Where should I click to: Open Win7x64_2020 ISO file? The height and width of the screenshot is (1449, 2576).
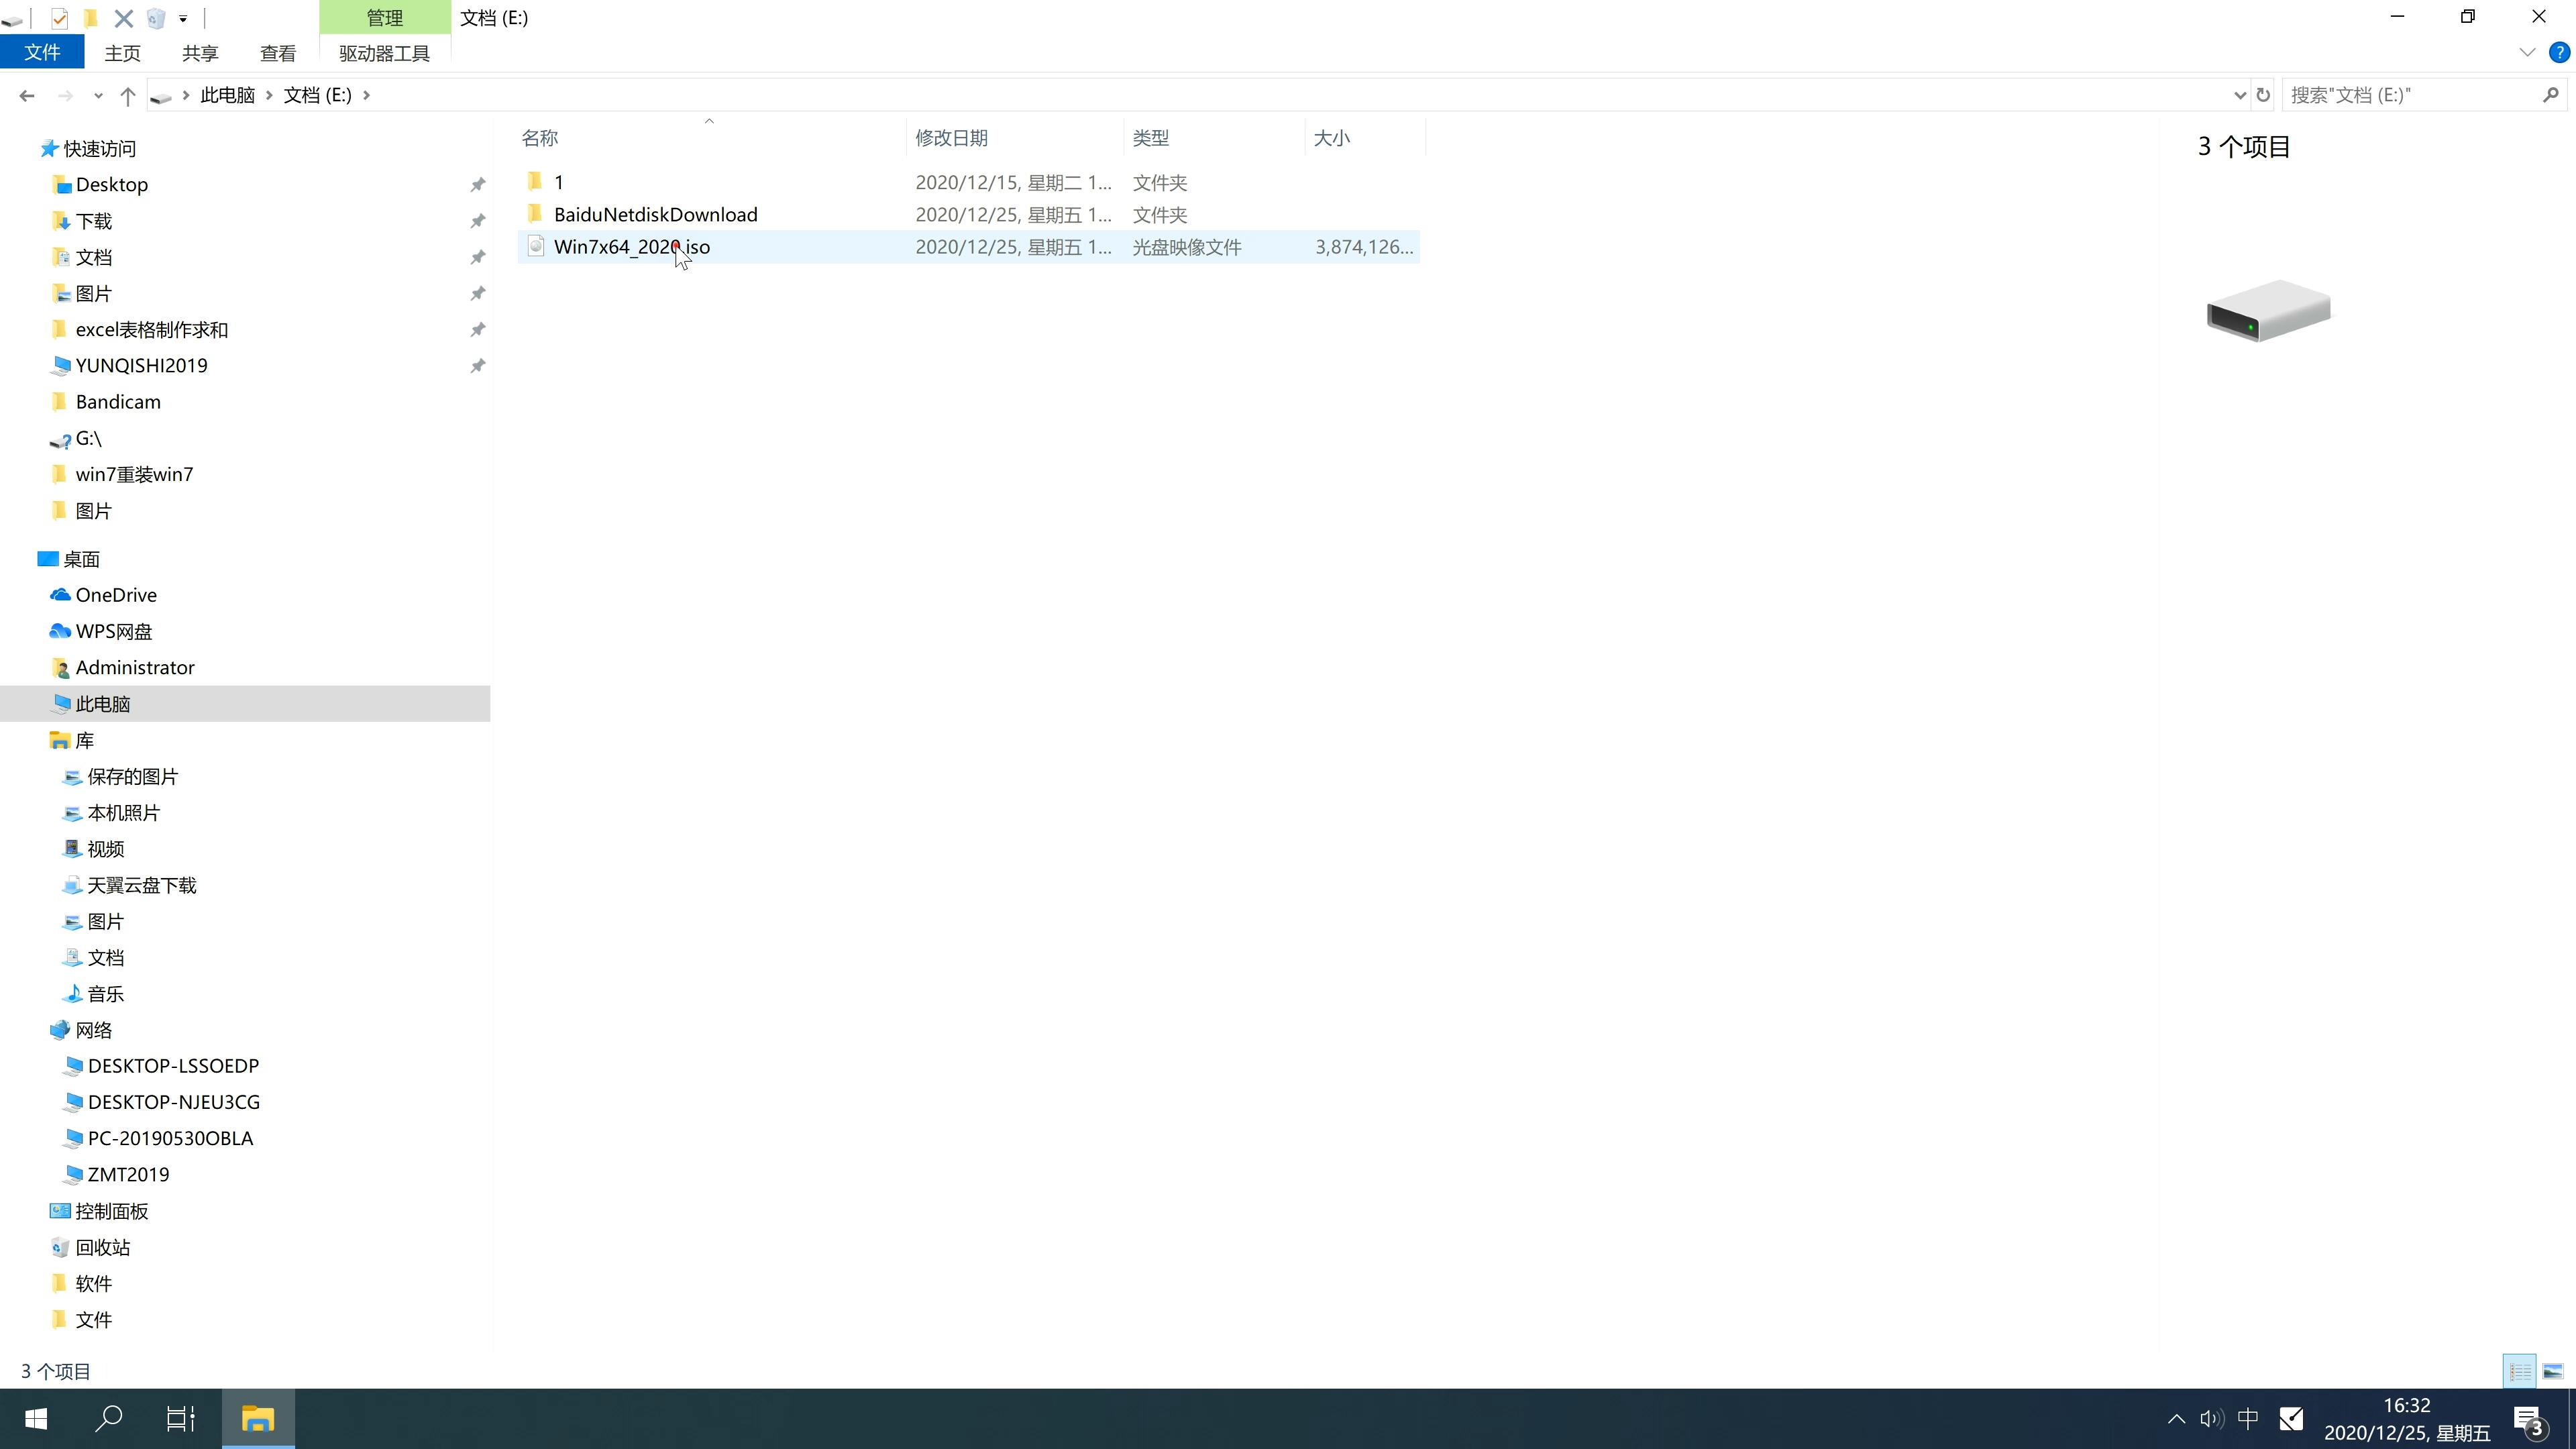(632, 246)
